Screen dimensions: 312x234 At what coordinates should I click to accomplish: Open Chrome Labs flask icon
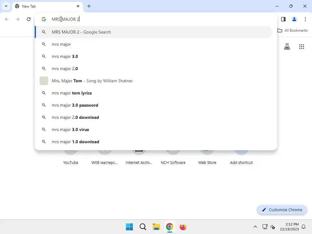coord(287,47)
